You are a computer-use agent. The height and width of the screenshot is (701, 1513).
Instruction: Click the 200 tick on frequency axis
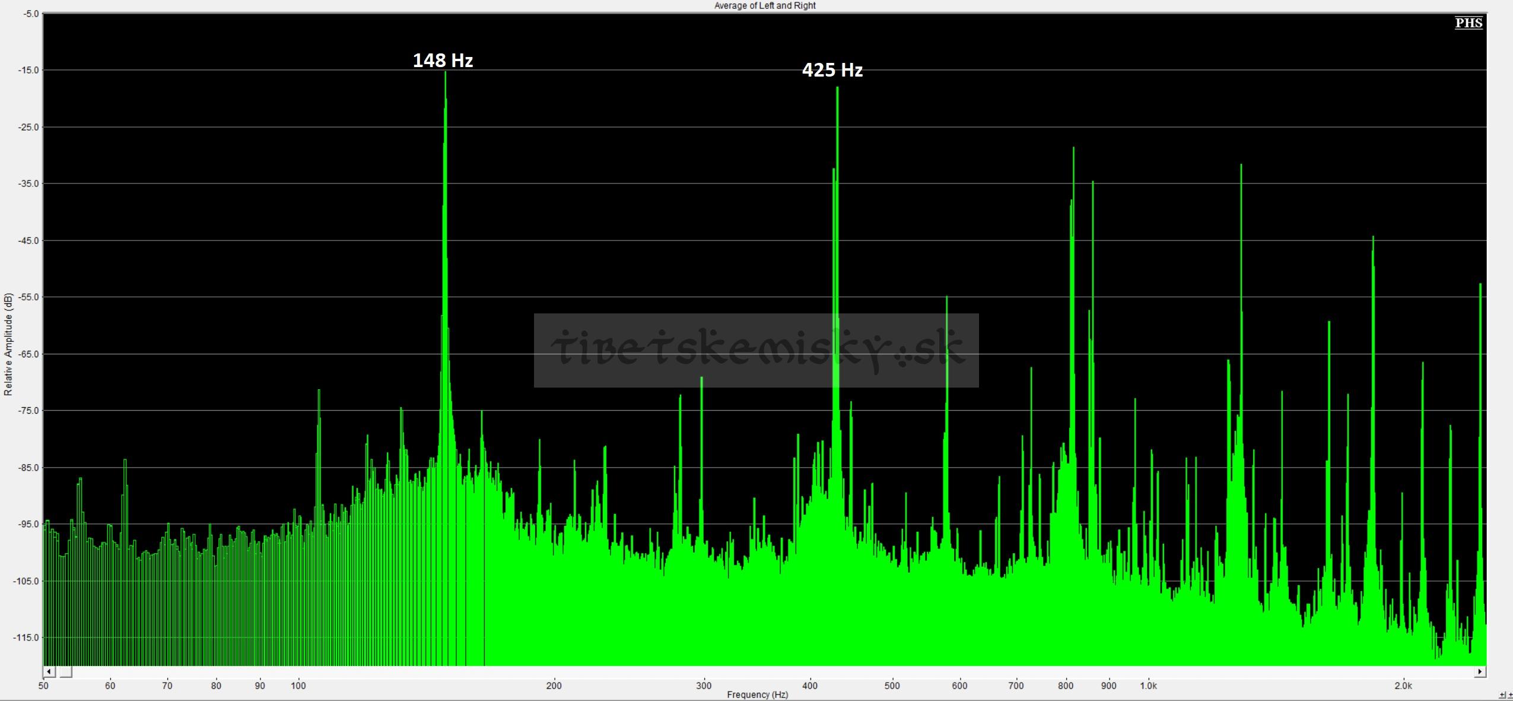pyautogui.click(x=553, y=686)
